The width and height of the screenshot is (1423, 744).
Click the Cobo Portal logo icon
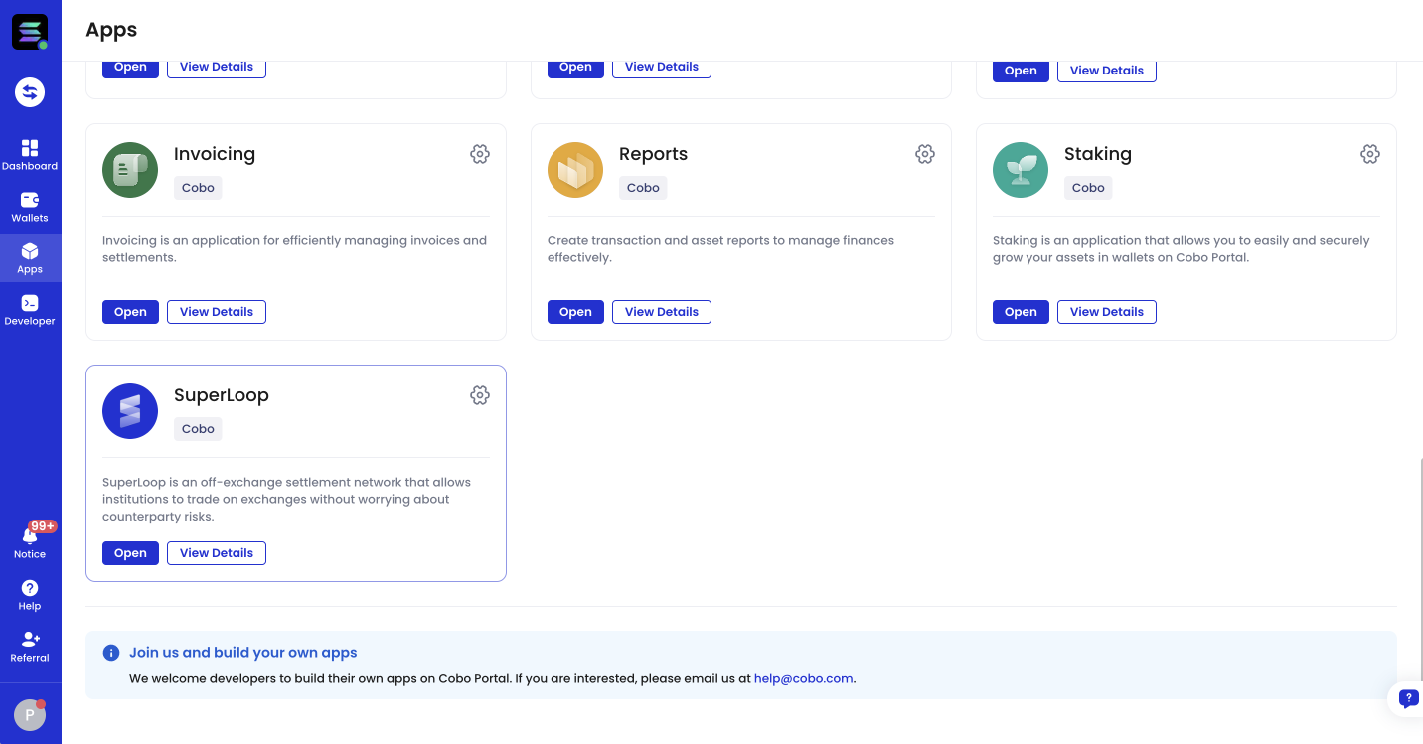[x=30, y=32]
